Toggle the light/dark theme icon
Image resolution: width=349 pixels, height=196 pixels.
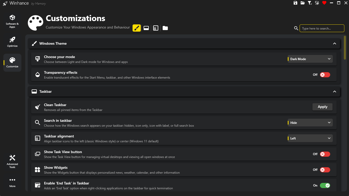click(317, 3)
